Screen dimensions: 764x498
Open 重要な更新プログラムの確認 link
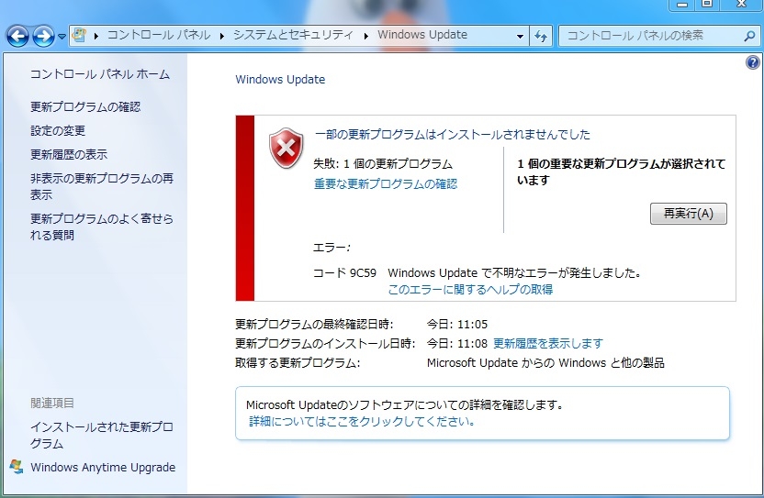386,183
